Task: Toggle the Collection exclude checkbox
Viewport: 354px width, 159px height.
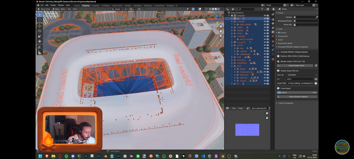Action: (x=232, y=16)
